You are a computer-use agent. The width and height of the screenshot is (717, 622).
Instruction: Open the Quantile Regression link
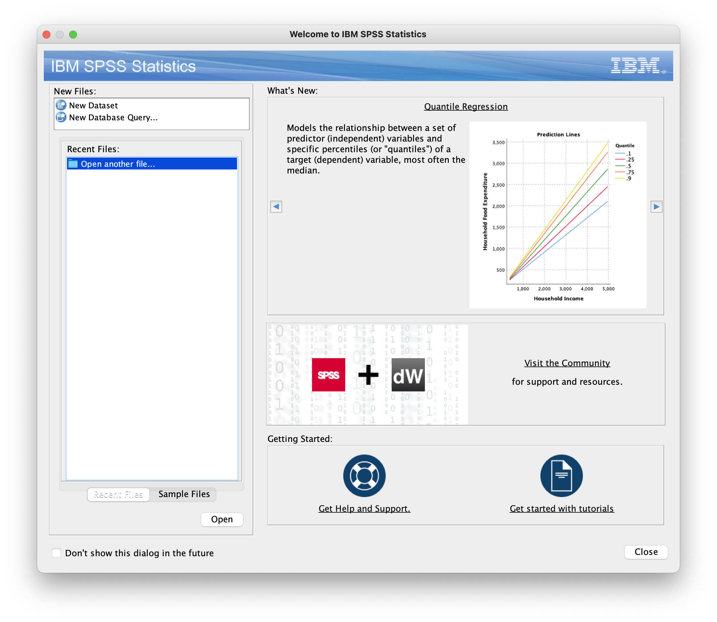[x=466, y=107]
